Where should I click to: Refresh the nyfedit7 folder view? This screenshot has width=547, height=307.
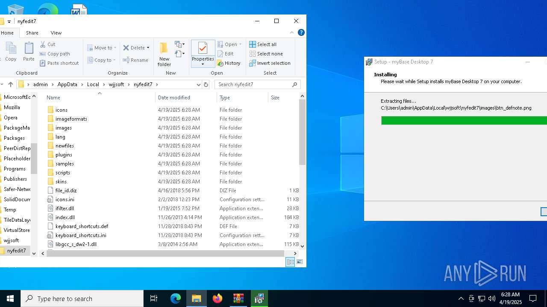tap(206, 84)
